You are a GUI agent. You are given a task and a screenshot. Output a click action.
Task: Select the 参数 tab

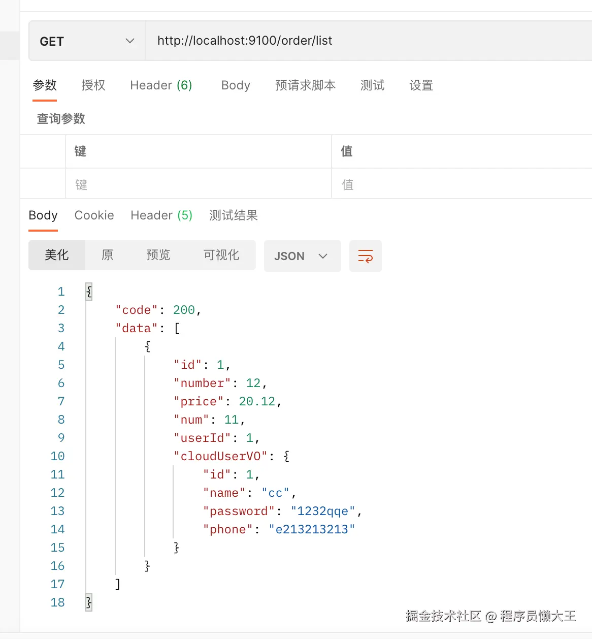pos(45,85)
